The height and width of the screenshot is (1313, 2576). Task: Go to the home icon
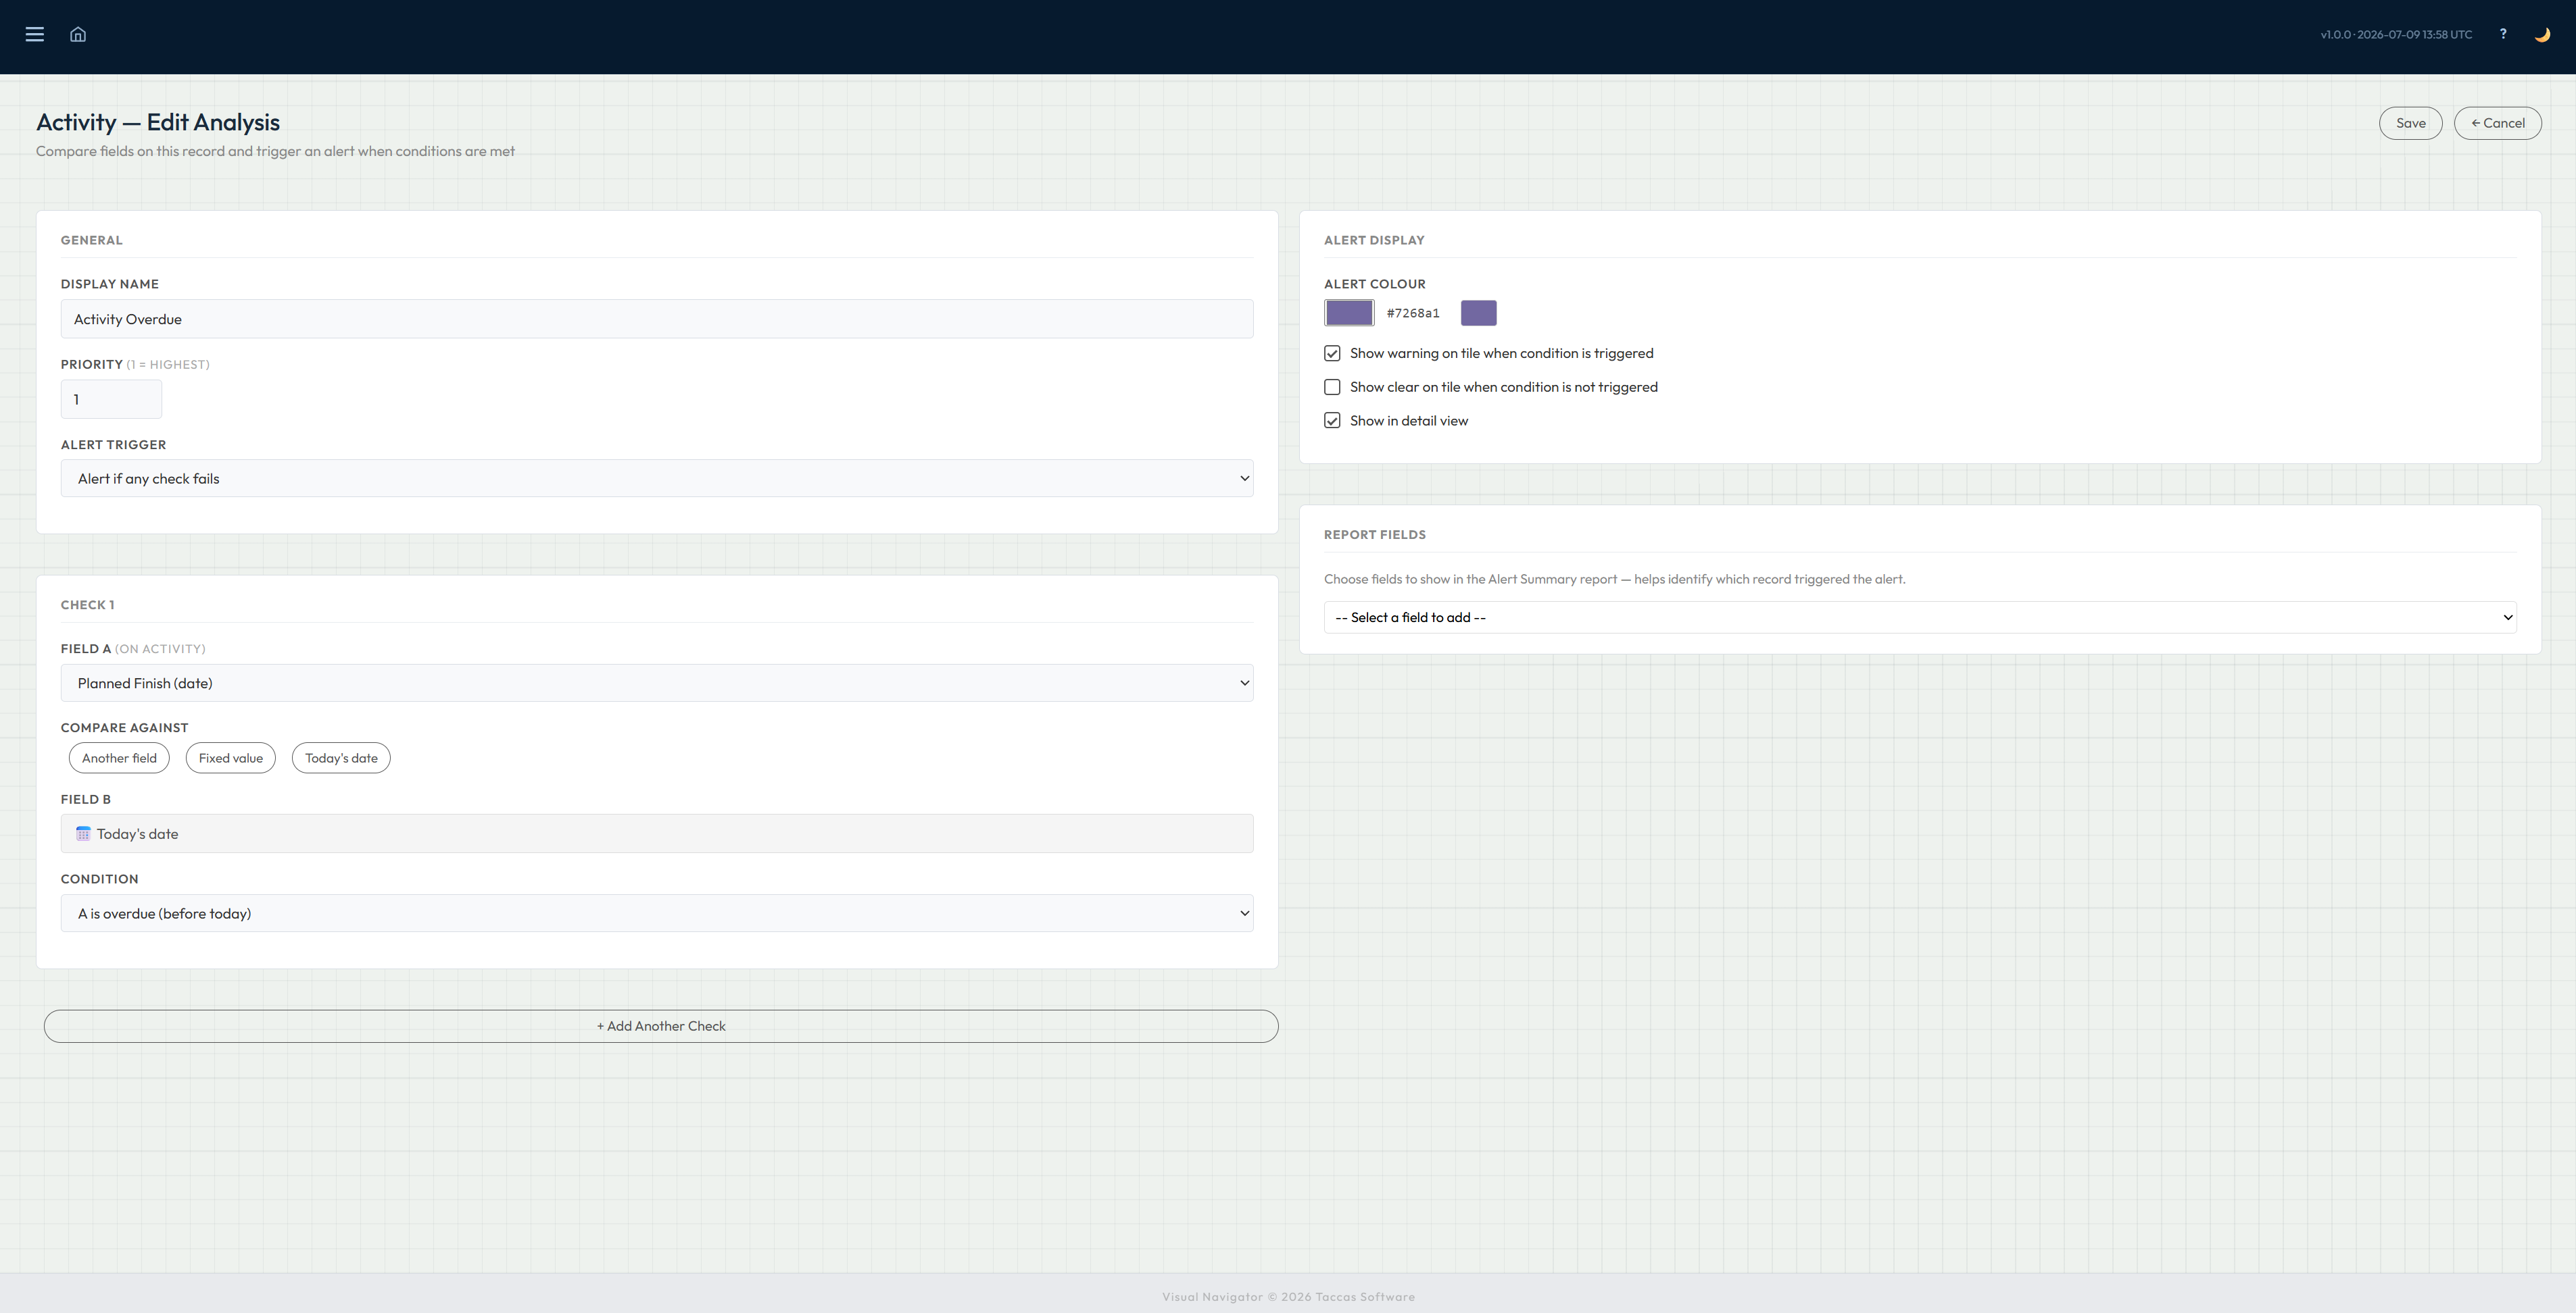(78, 34)
